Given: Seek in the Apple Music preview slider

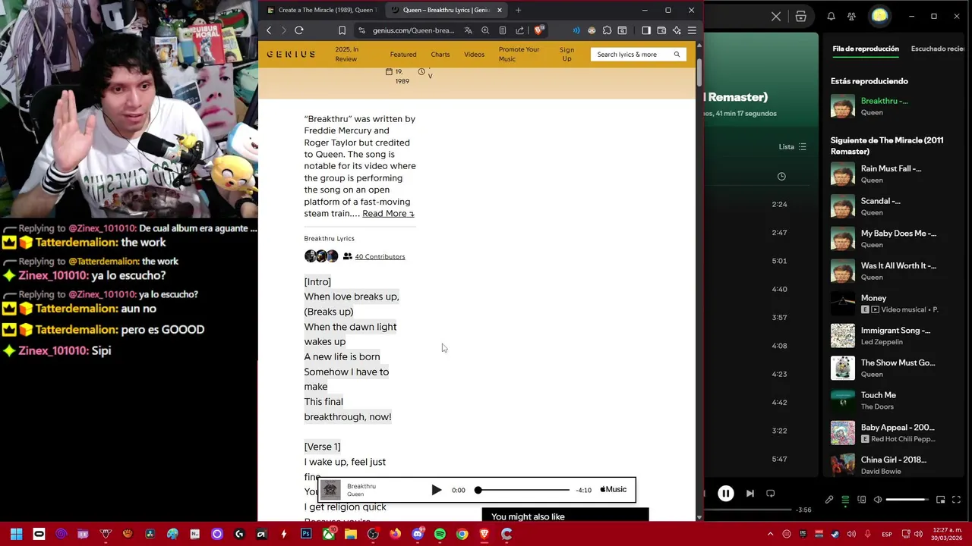Looking at the screenshot, I should 522,490.
